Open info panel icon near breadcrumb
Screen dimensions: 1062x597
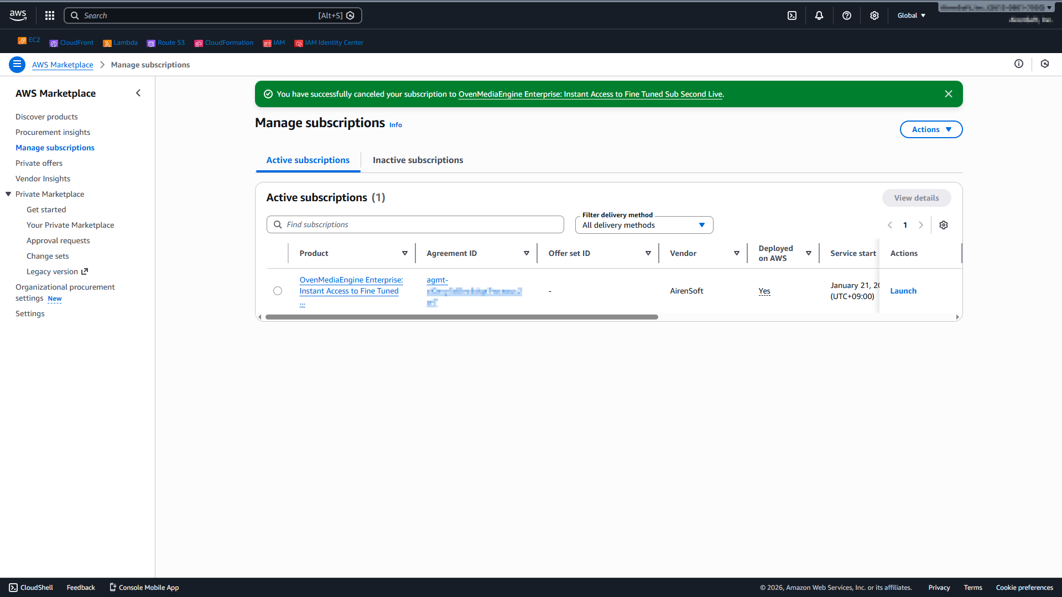(1019, 64)
